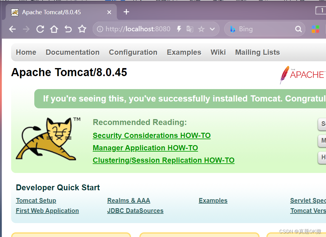Click the Developer Quick Start heading
This screenshot has width=326, height=237.
58,187
